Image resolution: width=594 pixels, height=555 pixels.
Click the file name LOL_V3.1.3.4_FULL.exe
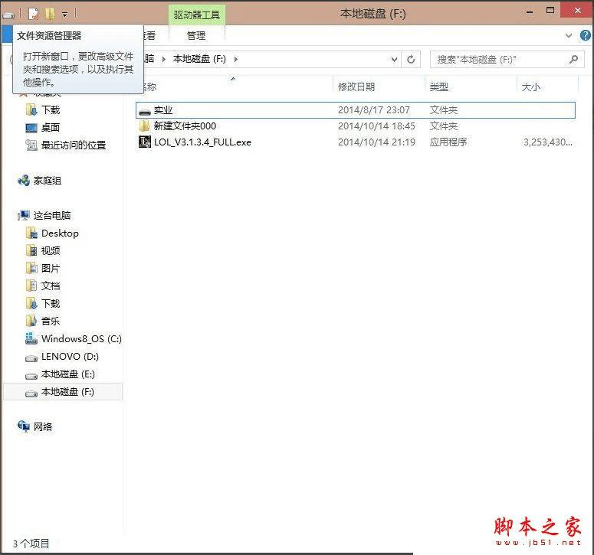(202, 142)
